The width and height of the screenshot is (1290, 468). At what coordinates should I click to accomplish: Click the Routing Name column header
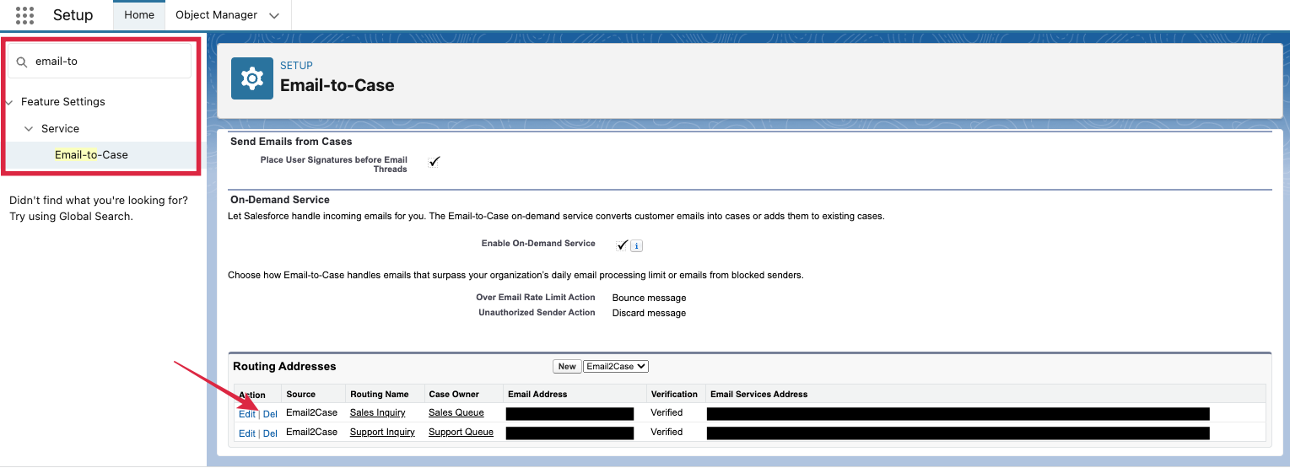pos(379,394)
